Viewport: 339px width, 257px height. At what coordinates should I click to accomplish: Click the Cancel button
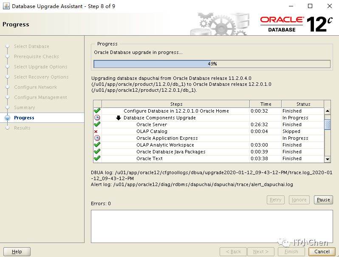tap(322, 251)
